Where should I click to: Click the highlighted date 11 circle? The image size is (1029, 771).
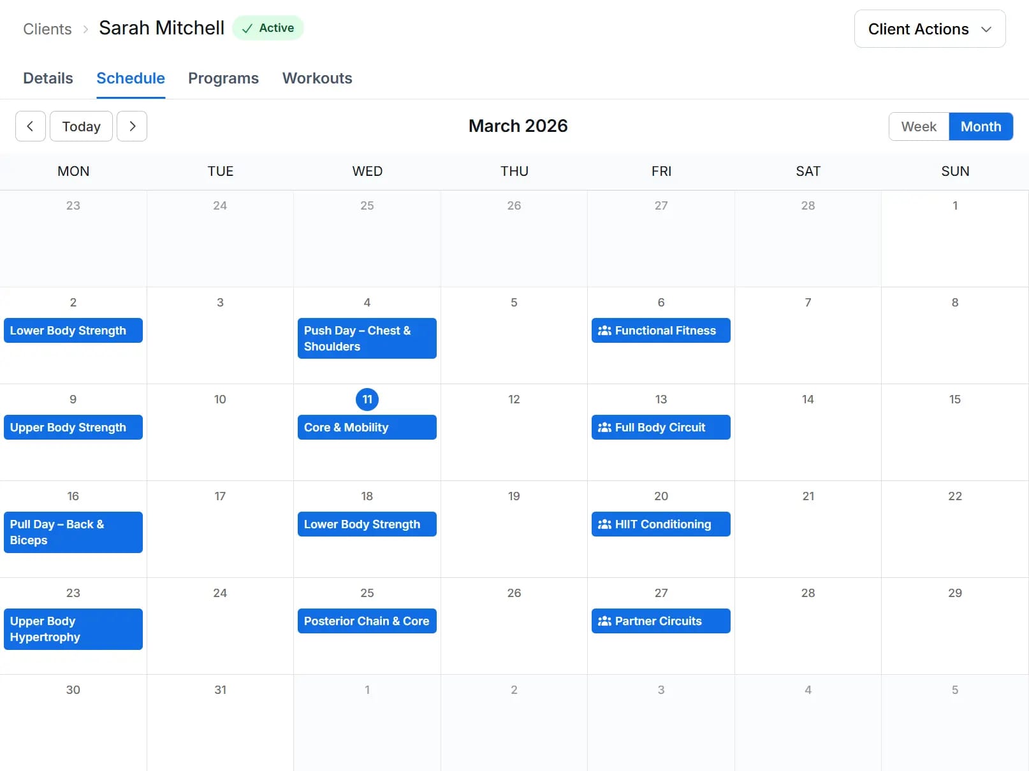coord(367,400)
